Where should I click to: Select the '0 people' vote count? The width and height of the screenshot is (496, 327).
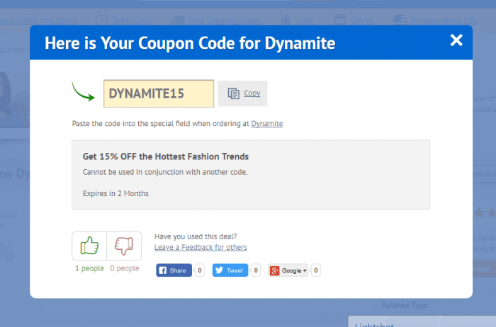(125, 268)
